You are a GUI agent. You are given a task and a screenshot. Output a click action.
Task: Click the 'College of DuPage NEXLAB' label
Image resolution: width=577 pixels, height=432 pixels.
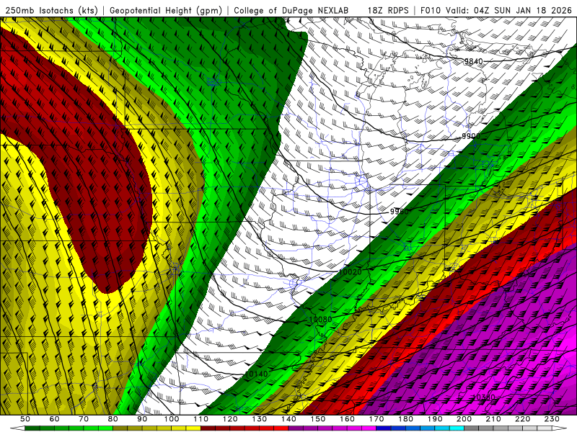[x=291, y=10]
